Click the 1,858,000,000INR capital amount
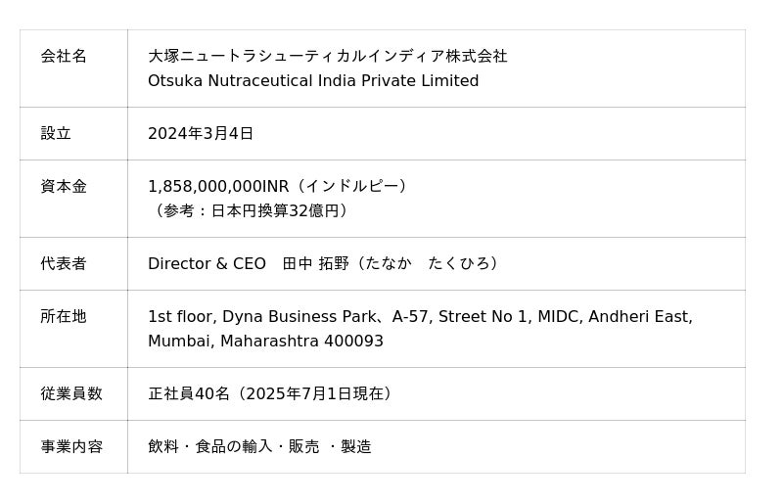This screenshot has height=503, width=783. pos(218,187)
